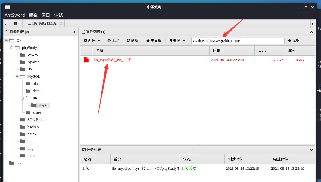Collapse the 文件列表 panel
This screenshot has height=182, width=321.
311,32
